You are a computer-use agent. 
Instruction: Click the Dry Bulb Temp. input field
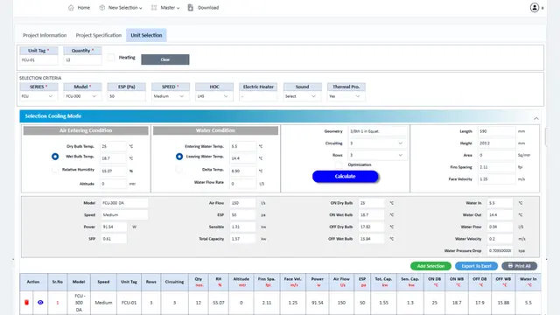[113, 146]
